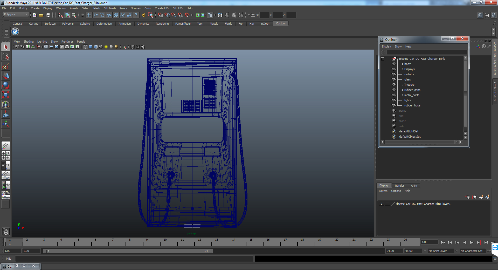This screenshot has width=498, height=270.
Task: Toggle select by hierarchy mode icon
Action: tap(61, 15)
